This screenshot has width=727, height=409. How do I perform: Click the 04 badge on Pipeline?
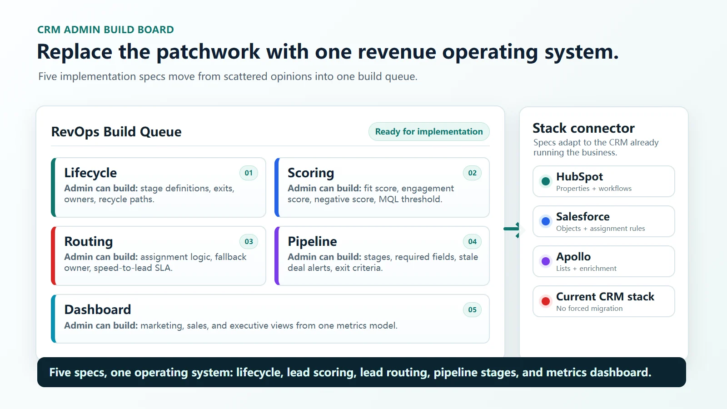point(473,241)
